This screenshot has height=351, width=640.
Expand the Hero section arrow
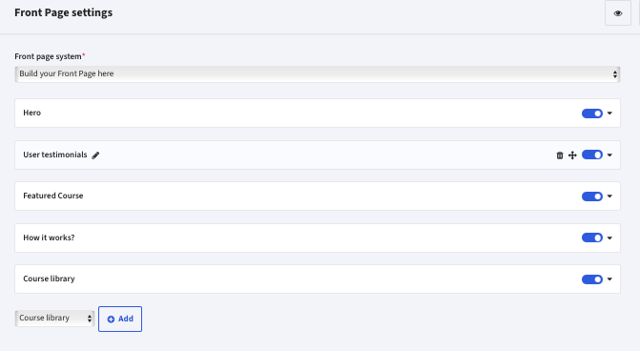click(x=609, y=114)
